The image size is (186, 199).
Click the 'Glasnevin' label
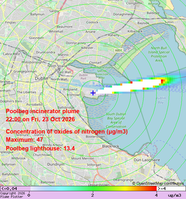click(x=36, y=38)
